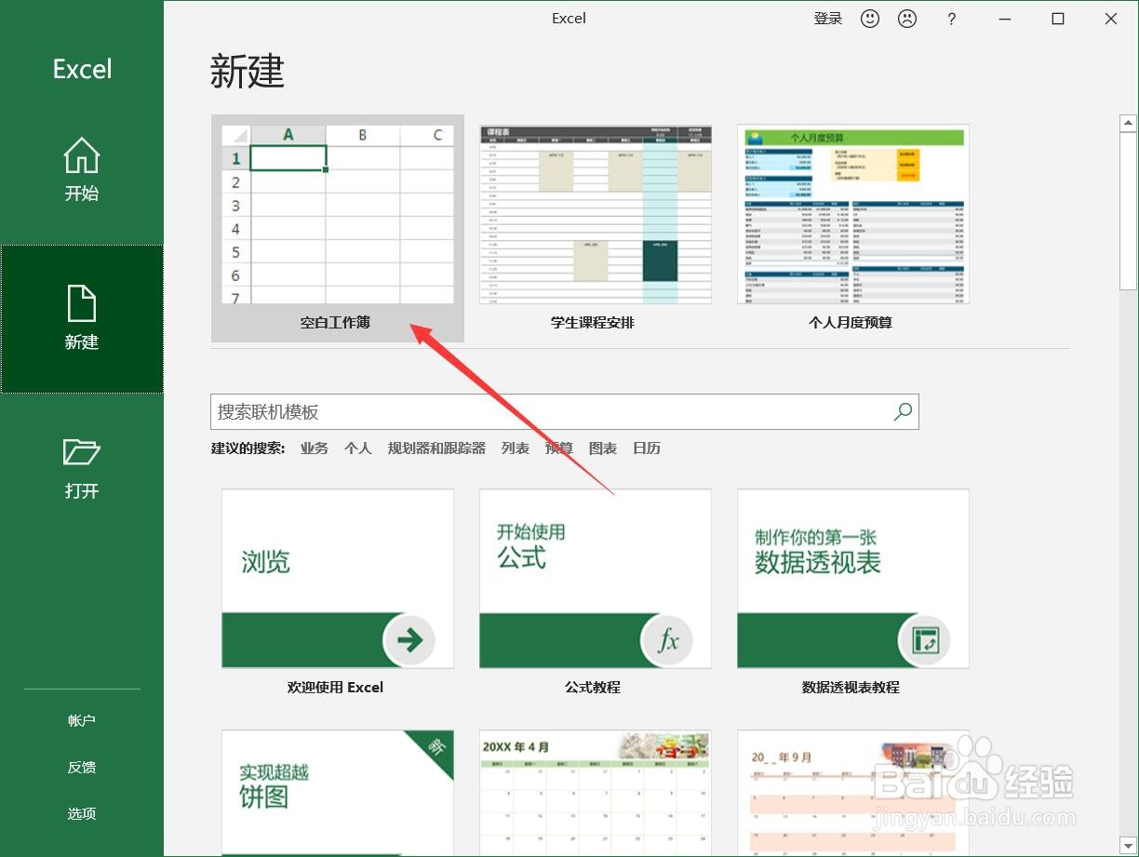Maximize the Excel window

click(1058, 19)
